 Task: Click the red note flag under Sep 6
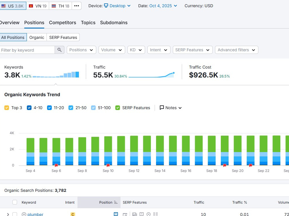click(56, 165)
